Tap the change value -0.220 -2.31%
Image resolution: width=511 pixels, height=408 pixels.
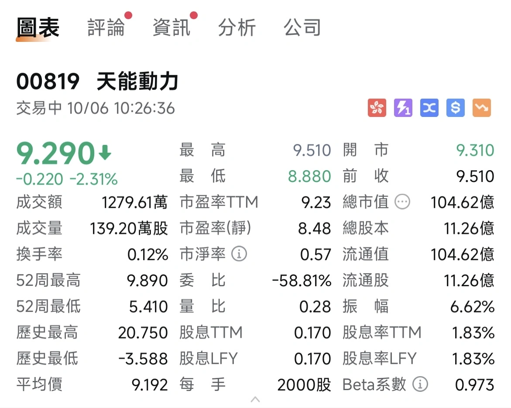[67, 179]
